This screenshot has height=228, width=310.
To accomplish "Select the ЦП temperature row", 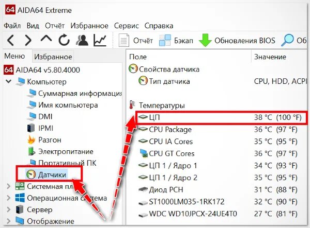I will [222, 117].
